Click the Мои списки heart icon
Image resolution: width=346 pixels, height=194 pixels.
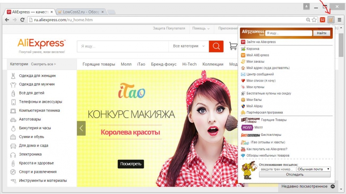[243, 81]
